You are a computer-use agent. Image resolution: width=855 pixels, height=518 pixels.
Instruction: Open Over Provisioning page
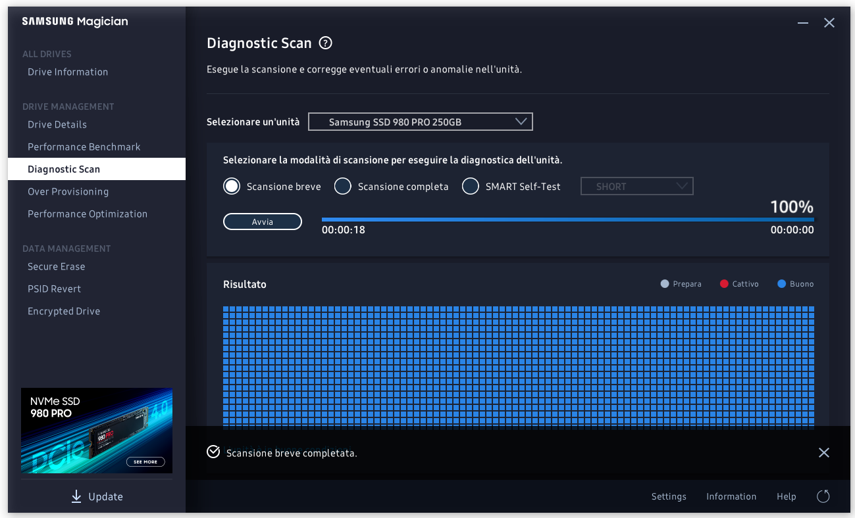pos(68,192)
